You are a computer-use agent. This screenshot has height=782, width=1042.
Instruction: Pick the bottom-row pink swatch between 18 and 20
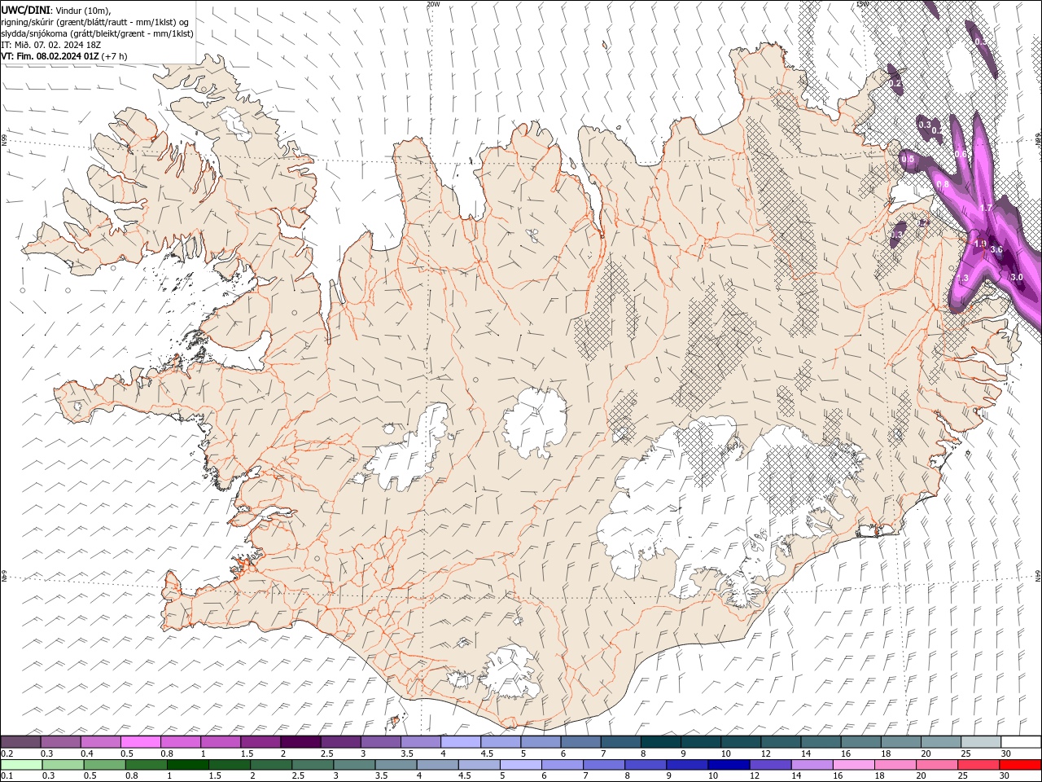point(895,764)
